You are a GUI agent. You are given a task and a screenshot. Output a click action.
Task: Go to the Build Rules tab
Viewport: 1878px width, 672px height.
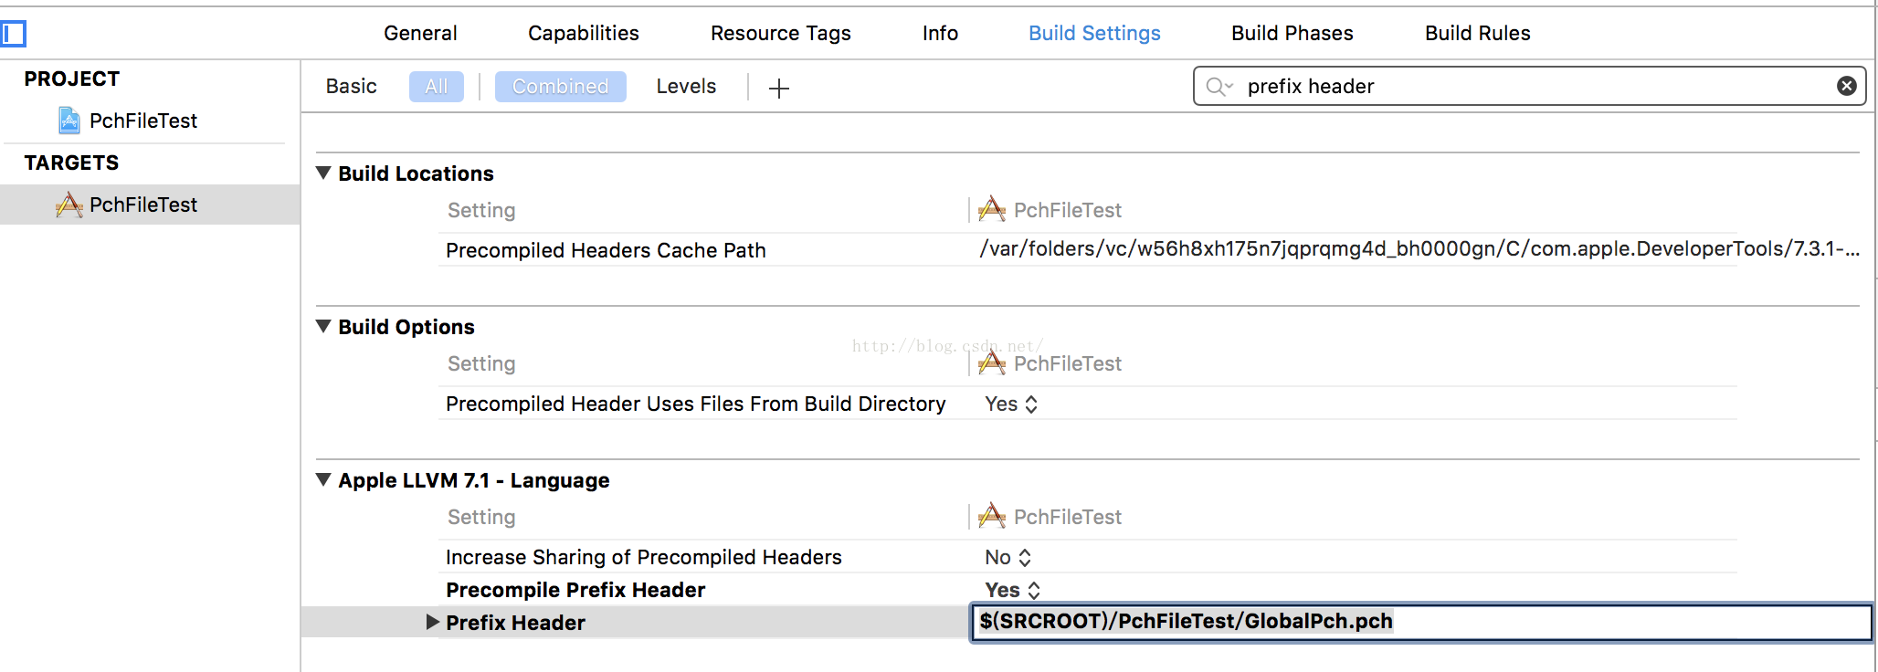[x=1478, y=33]
